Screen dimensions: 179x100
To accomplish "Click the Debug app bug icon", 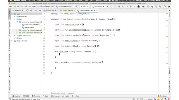I will click(x=119, y=7).
